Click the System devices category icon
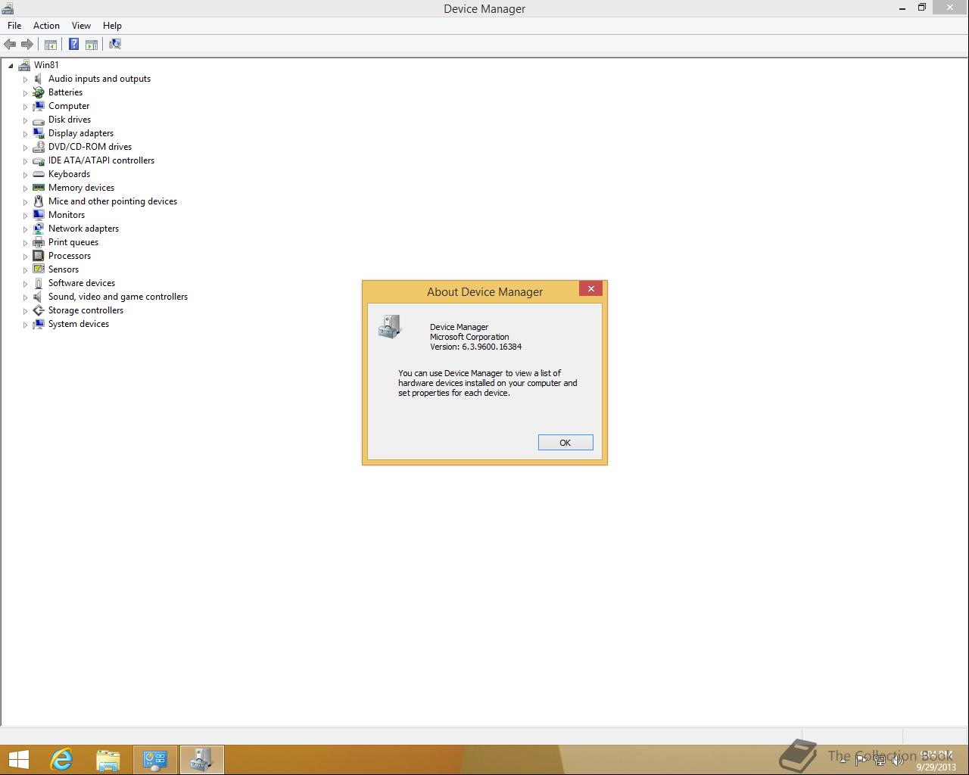The image size is (969, 775). pyautogui.click(x=39, y=324)
